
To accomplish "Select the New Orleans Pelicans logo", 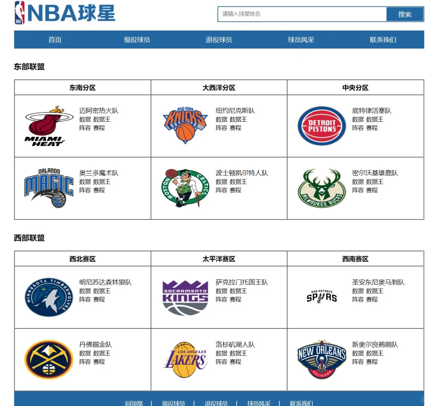I will (x=321, y=359).
